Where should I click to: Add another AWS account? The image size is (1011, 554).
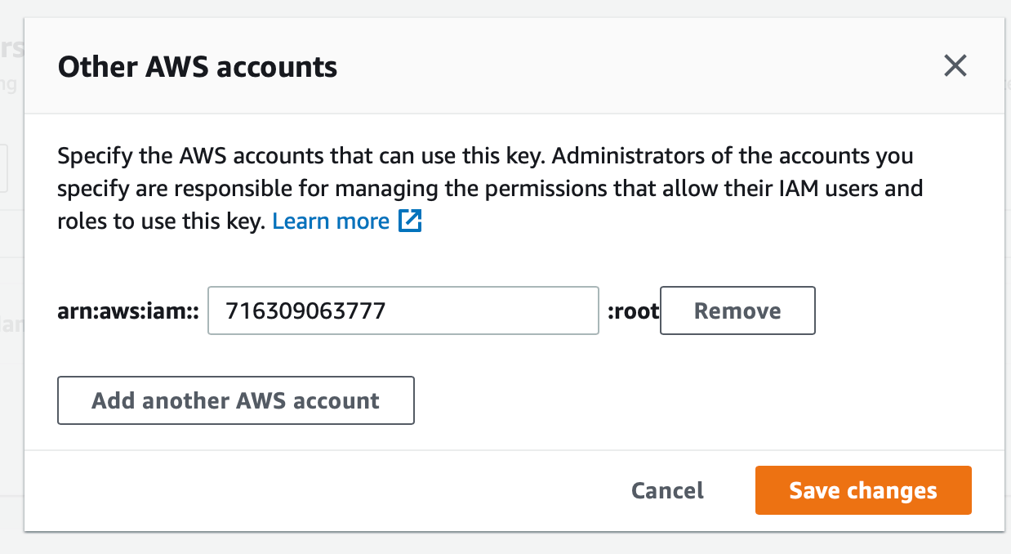[236, 400]
